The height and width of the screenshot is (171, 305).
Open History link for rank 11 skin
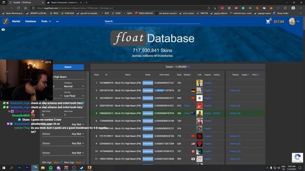(x=235, y=159)
